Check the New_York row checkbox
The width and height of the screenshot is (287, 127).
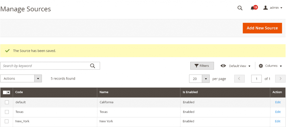click(x=7, y=121)
